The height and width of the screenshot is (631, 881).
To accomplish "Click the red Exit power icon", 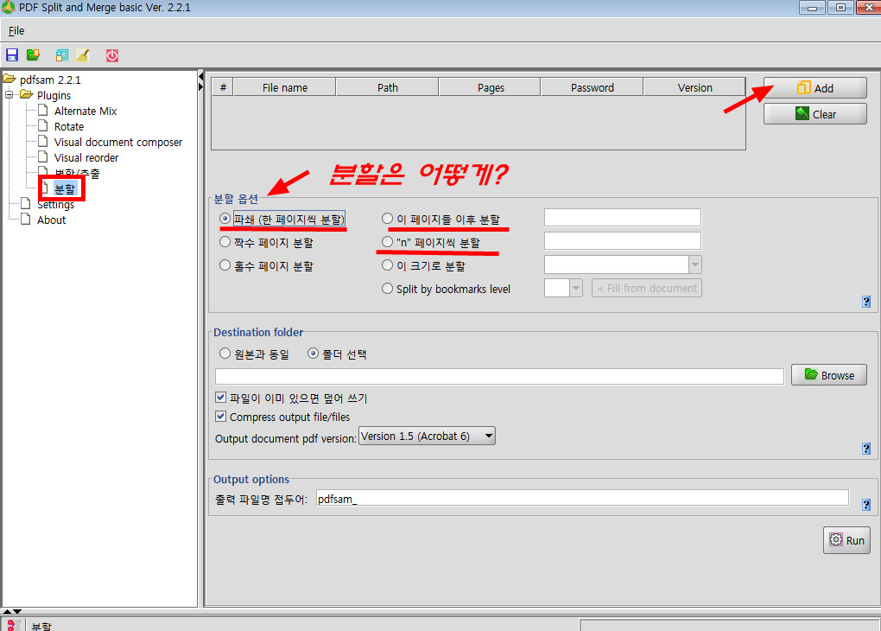I will pyautogui.click(x=112, y=55).
